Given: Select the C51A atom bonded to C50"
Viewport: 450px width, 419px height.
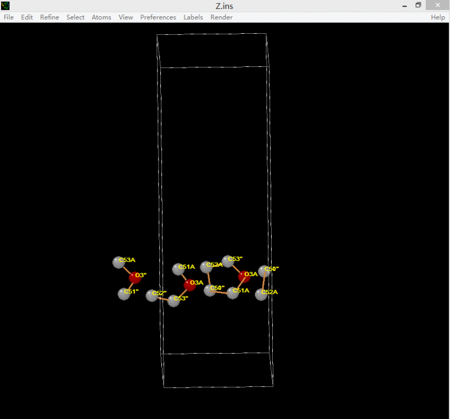Looking at the screenshot, I should 233,293.
